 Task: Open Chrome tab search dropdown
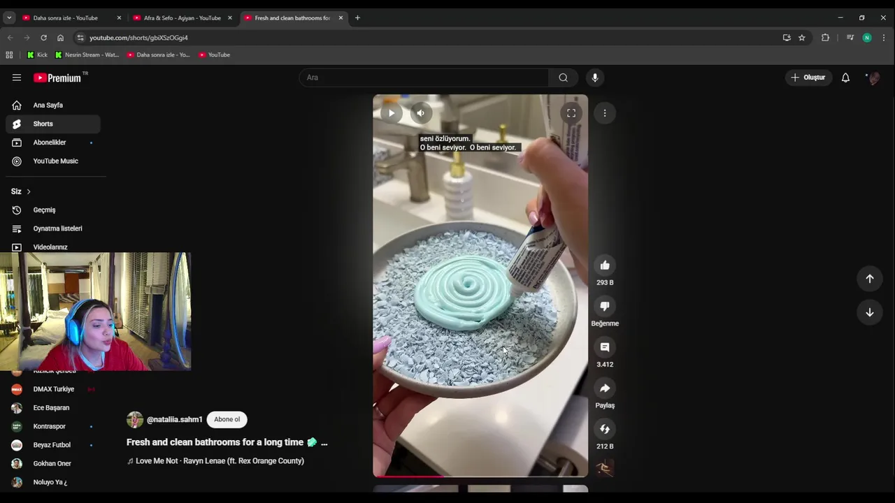pyautogui.click(x=9, y=17)
